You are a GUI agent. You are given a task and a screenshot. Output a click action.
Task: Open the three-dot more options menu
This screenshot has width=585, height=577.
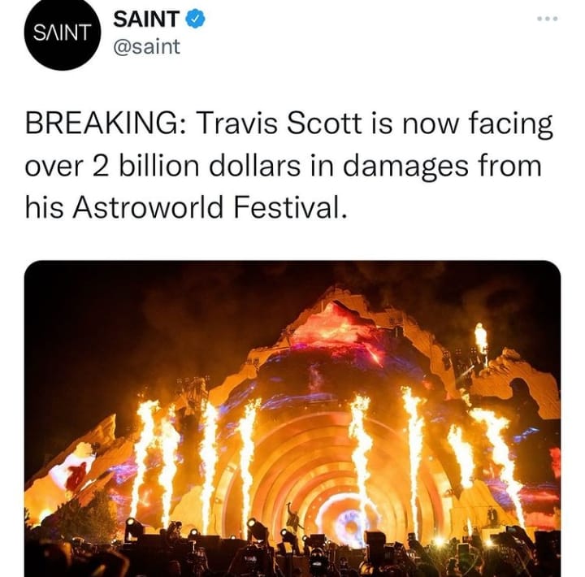tap(548, 19)
